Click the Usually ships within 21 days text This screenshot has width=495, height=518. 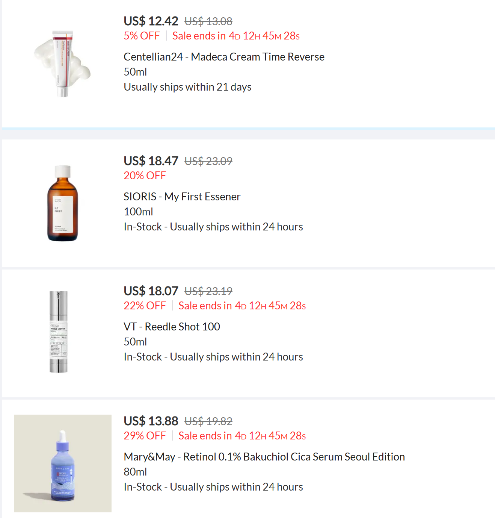(187, 87)
